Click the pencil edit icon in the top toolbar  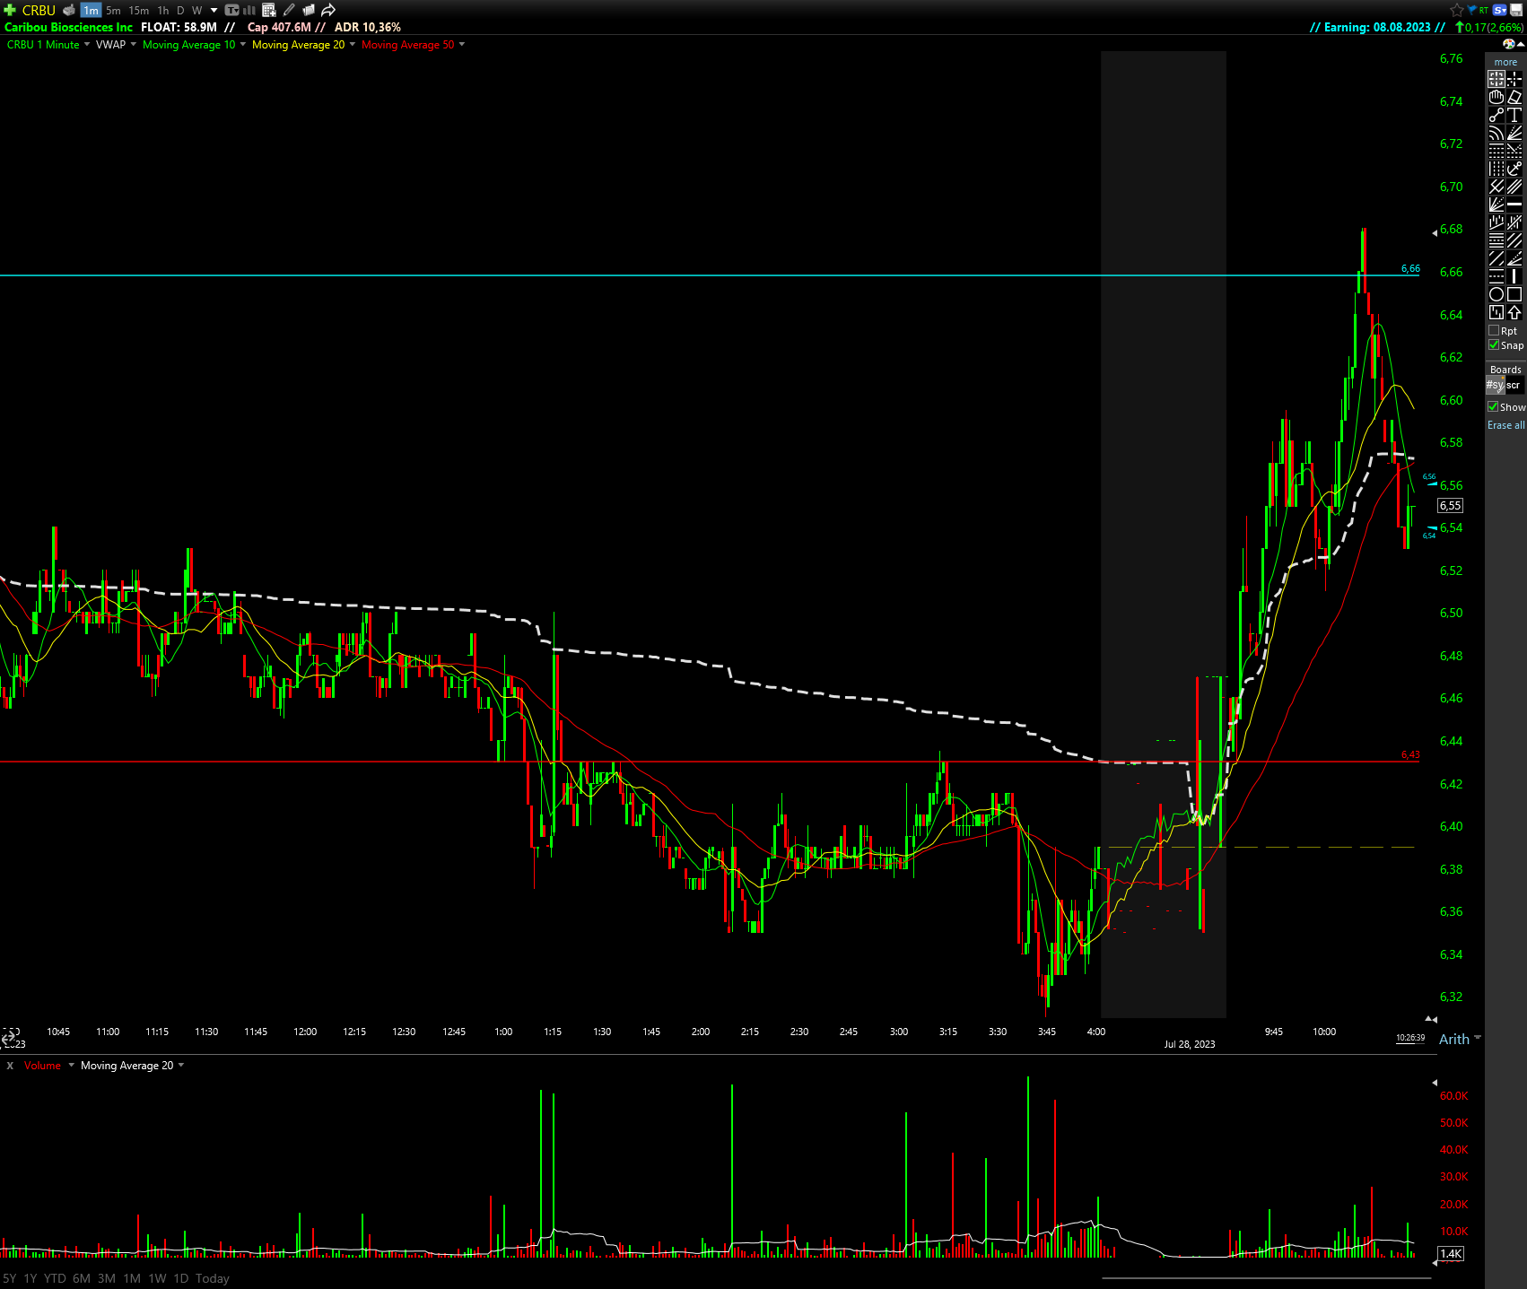tap(289, 10)
